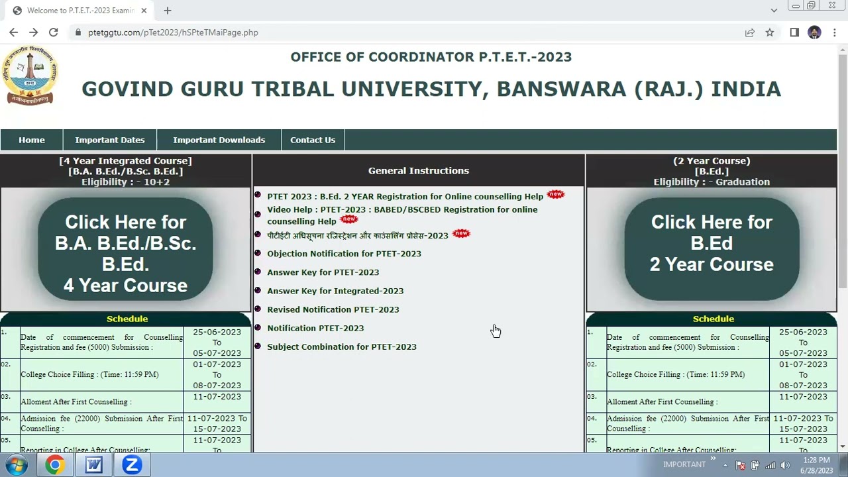
Task: Click Date of commencement row in 2 Year schedule
Action: pyautogui.click(x=712, y=343)
